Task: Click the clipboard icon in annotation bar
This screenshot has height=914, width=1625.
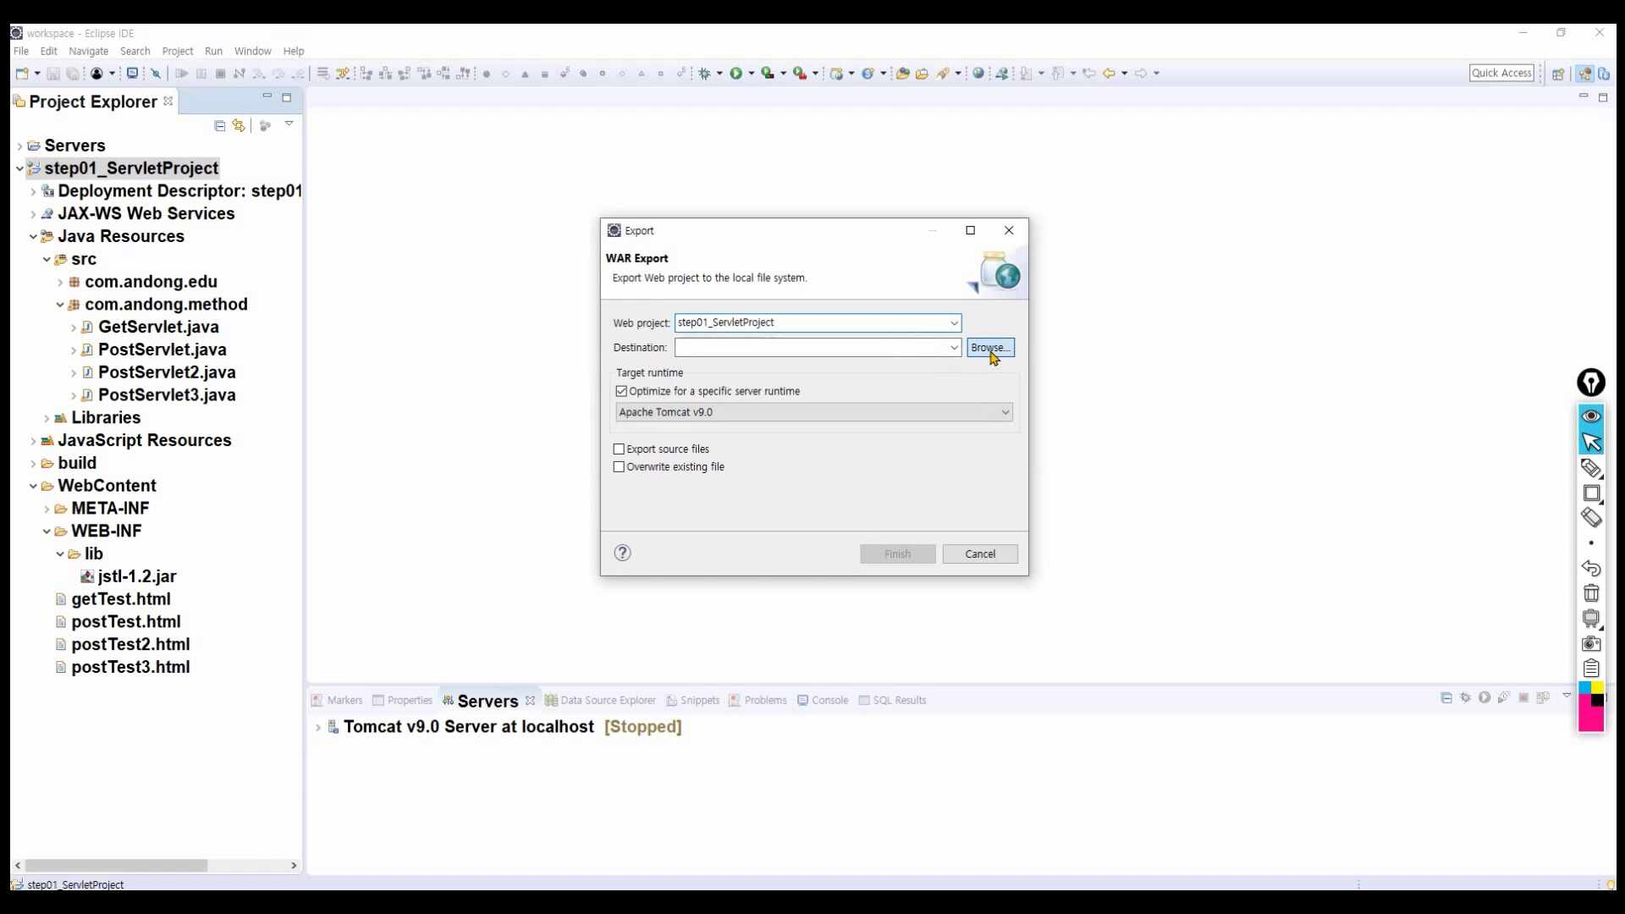Action: coord(1591,669)
